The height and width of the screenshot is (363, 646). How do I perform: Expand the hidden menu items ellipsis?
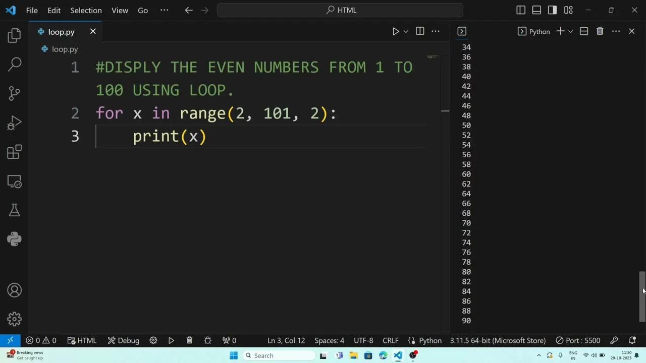tap(164, 10)
